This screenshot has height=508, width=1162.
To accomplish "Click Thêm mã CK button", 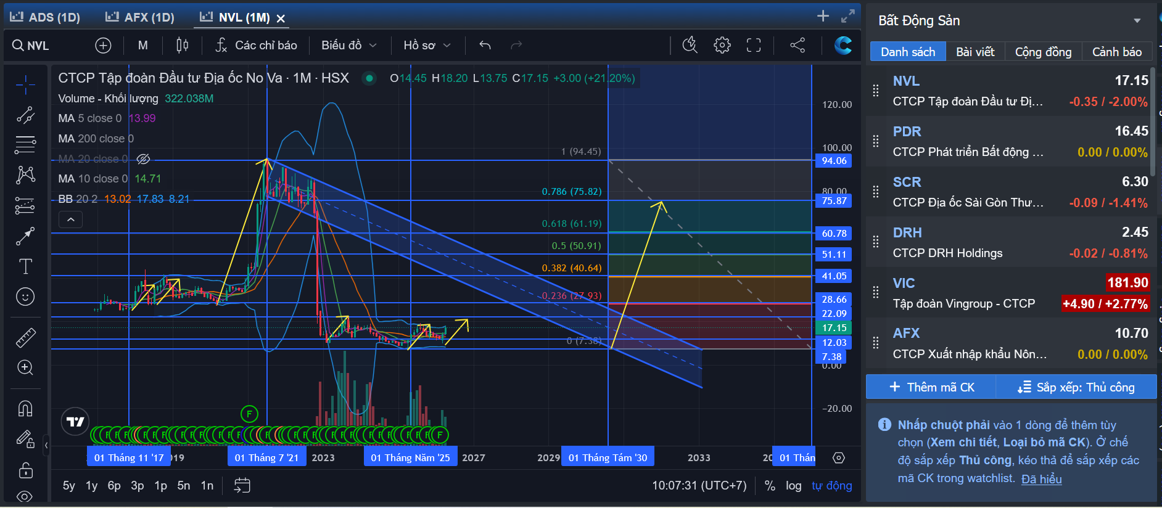I will [x=931, y=387].
